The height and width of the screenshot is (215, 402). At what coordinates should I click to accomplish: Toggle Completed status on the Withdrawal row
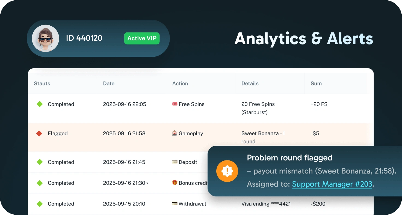tap(40, 204)
